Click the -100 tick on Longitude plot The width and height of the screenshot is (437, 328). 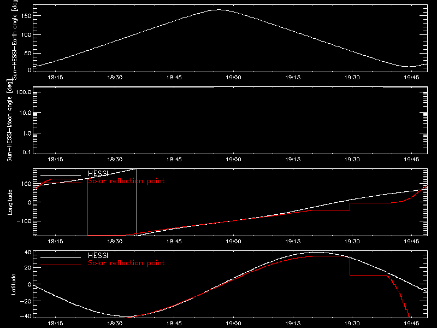(x=24, y=221)
